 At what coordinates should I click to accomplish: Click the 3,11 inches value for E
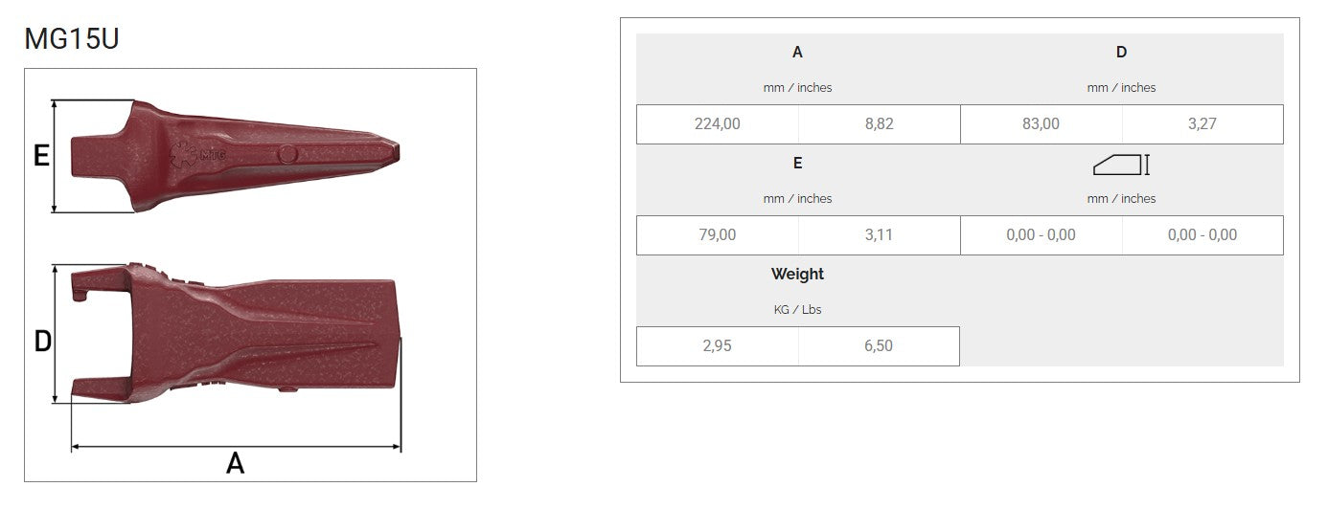879,235
